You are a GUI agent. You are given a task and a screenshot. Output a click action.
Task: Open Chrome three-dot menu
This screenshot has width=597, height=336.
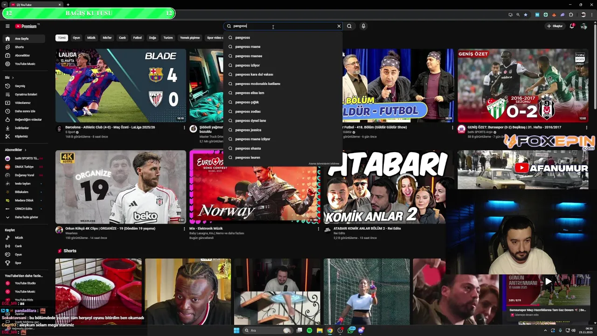[x=592, y=14]
